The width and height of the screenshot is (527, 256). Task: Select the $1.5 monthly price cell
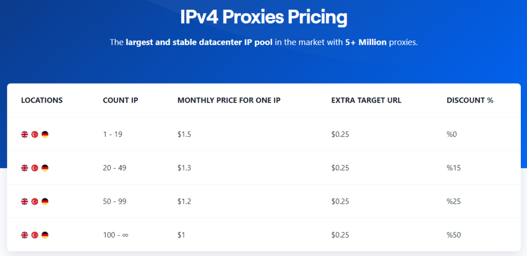[x=184, y=134]
